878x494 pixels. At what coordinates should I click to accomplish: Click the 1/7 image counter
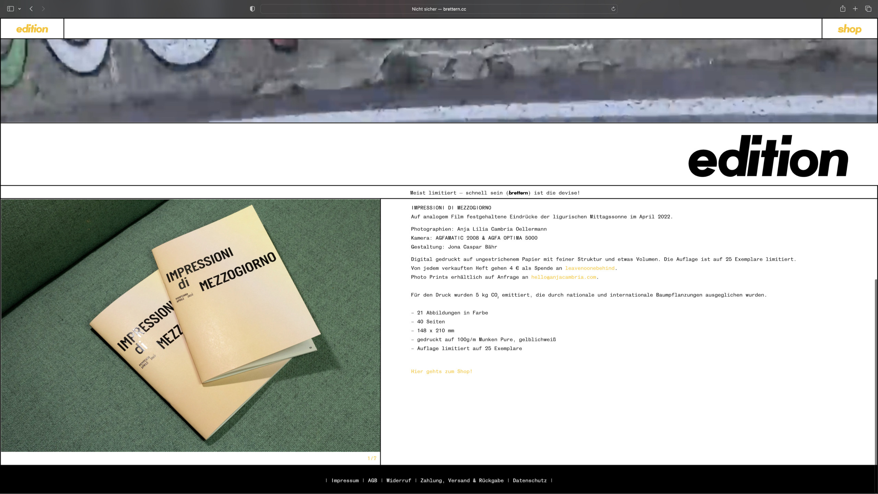coord(372,458)
